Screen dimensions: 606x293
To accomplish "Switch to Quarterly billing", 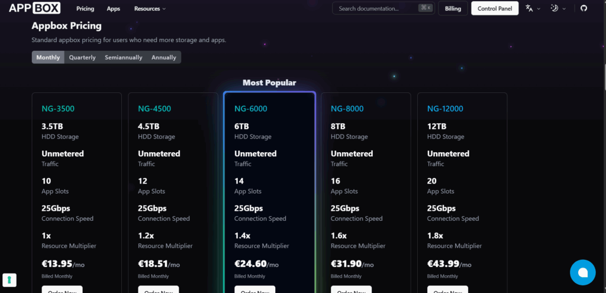I will 82,57.
